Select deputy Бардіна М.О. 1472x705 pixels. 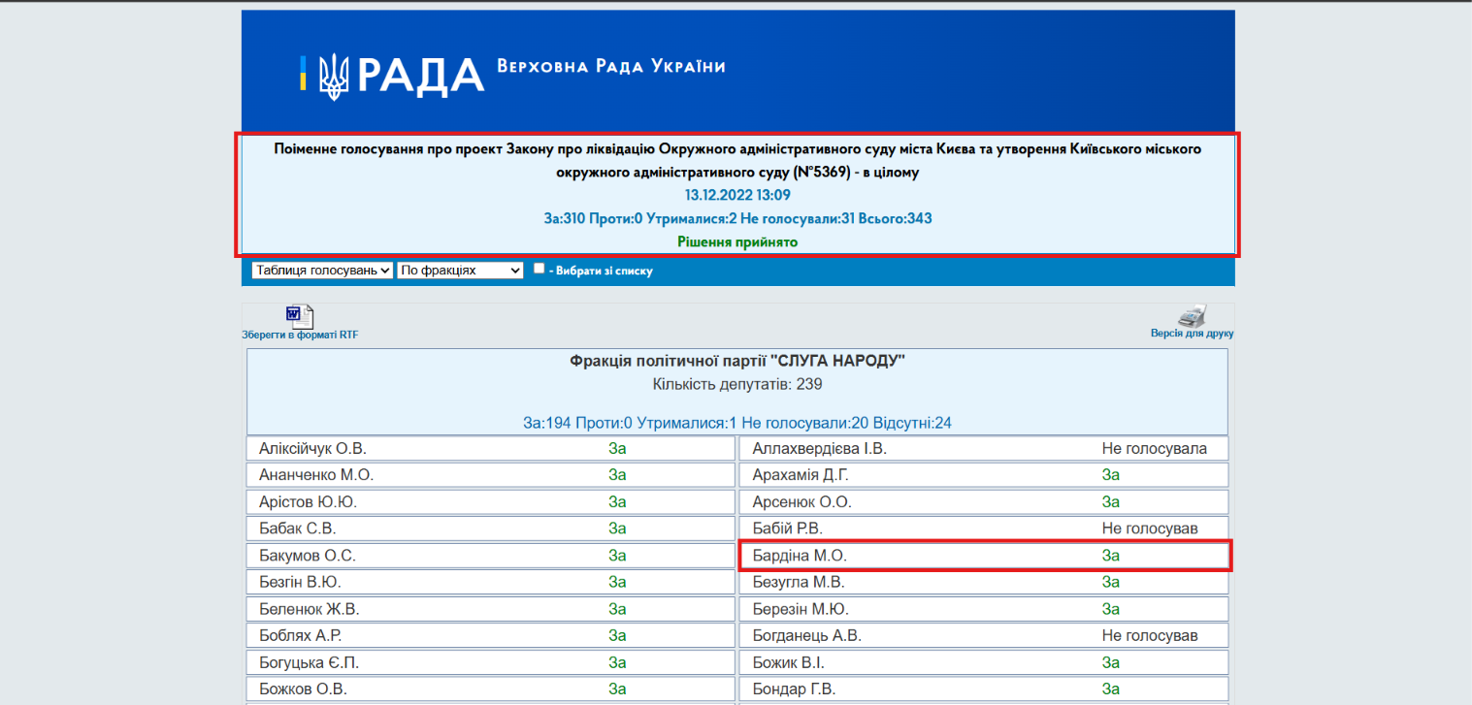click(x=801, y=556)
